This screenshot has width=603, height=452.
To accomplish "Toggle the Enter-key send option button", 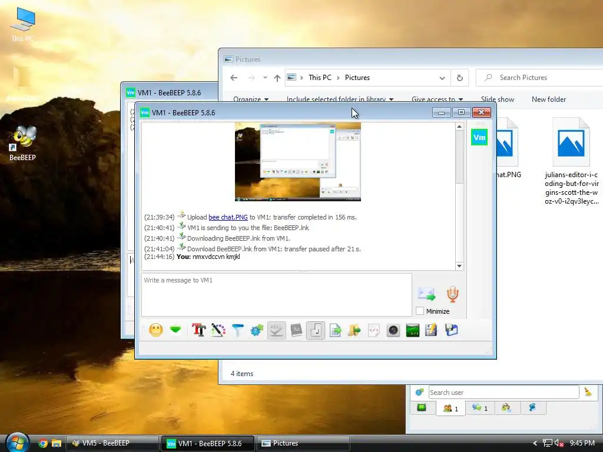I will (316, 330).
